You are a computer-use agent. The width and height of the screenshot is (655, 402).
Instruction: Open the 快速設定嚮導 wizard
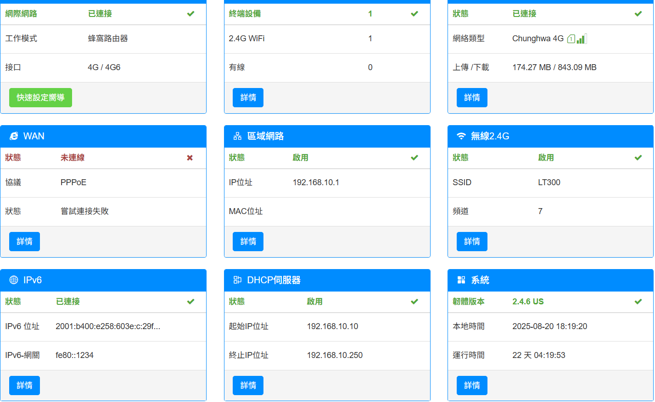[x=40, y=98]
